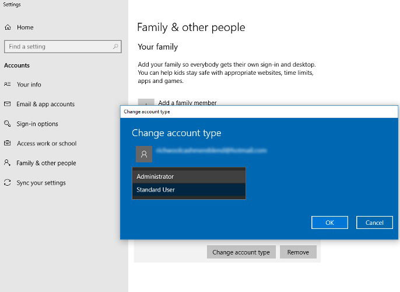This screenshot has height=292, width=400.
Task: Click the Family person-plus icon
Action: click(8, 163)
